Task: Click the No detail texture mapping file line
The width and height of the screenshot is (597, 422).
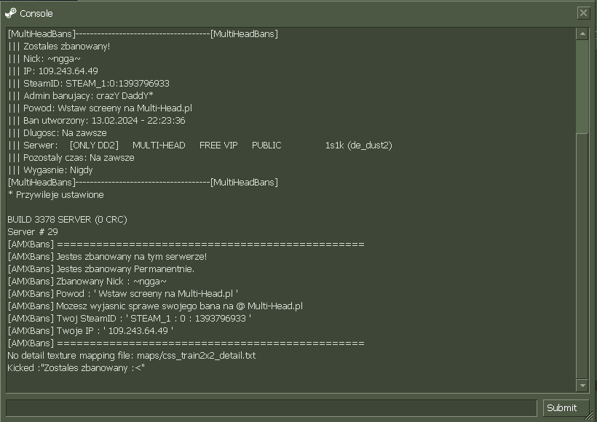Action: tap(131, 356)
